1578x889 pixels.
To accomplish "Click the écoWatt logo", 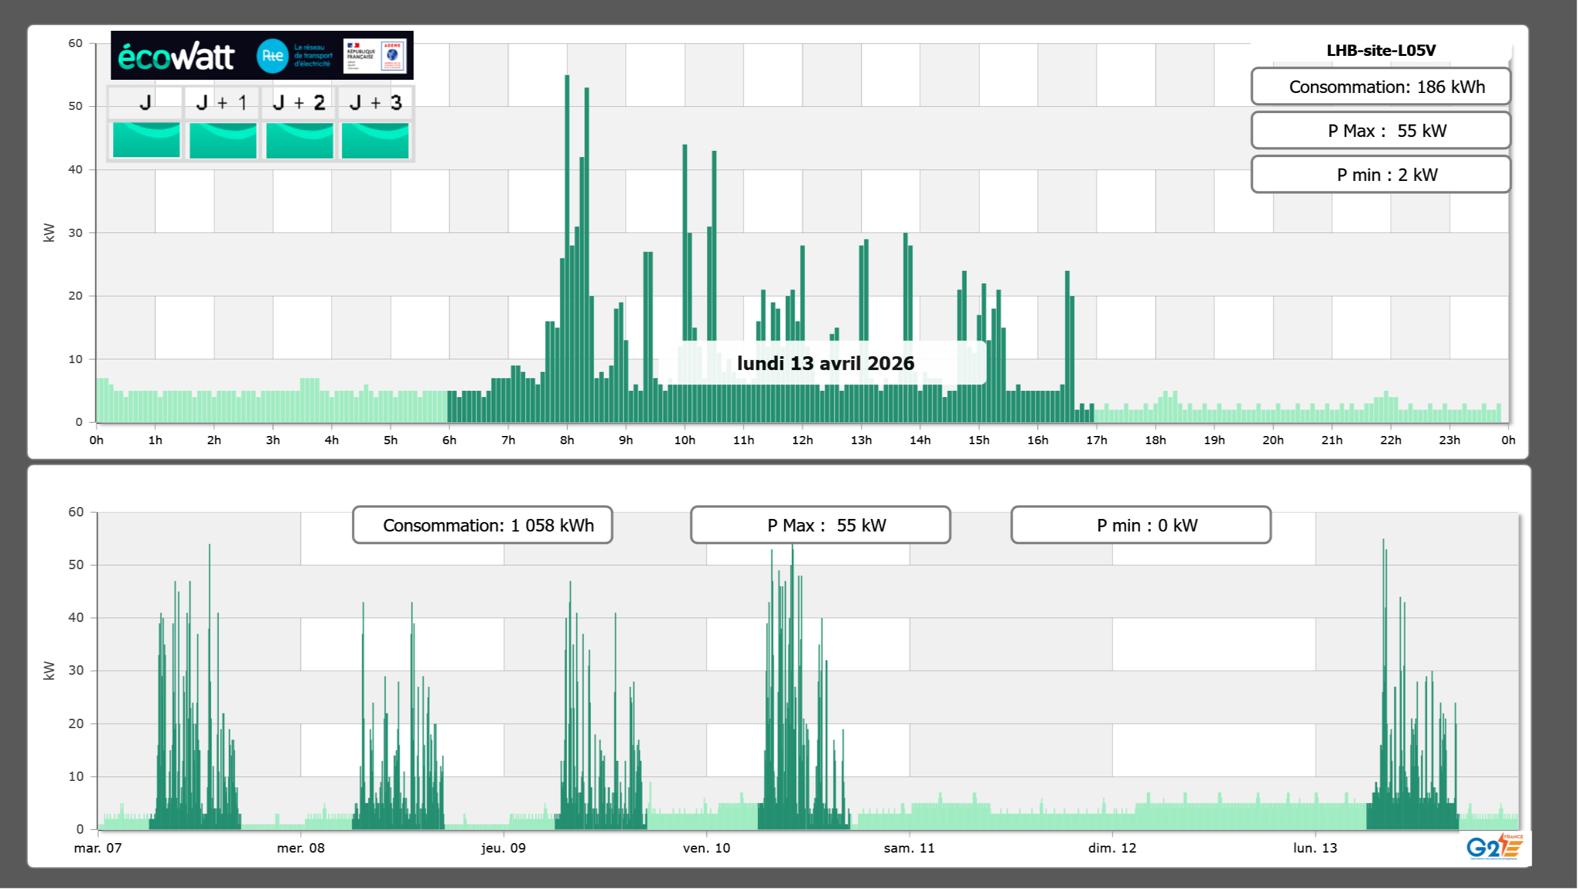I will [x=177, y=56].
